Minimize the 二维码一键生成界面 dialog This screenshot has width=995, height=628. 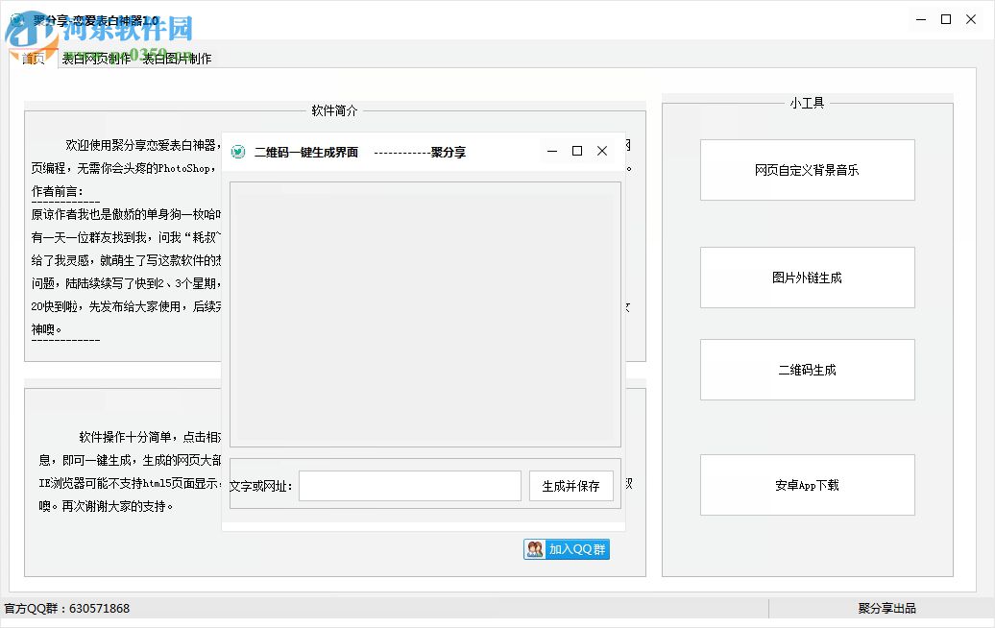(551, 151)
